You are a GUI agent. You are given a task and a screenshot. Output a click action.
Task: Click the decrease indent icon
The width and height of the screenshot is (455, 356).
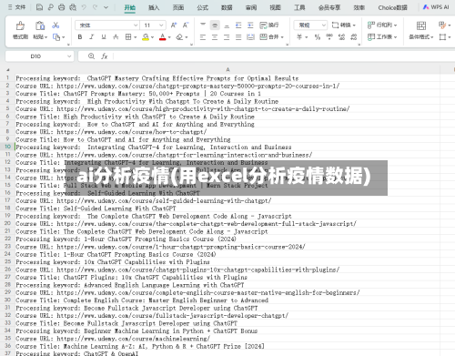point(238,25)
